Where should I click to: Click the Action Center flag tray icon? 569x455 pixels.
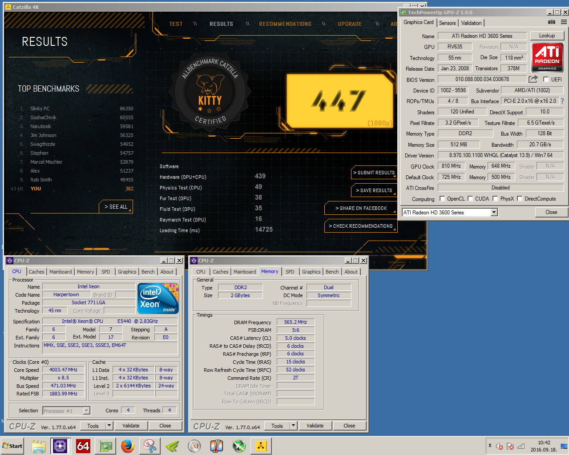pyautogui.click(x=510, y=446)
